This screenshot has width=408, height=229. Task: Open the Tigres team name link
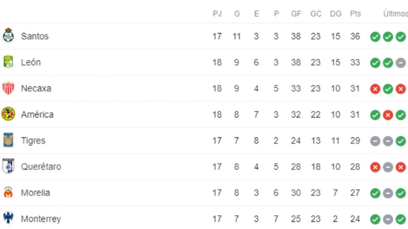tap(33, 141)
